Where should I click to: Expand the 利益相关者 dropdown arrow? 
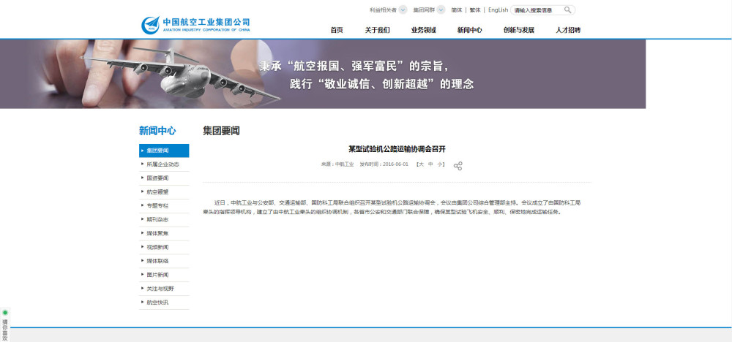click(x=403, y=9)
